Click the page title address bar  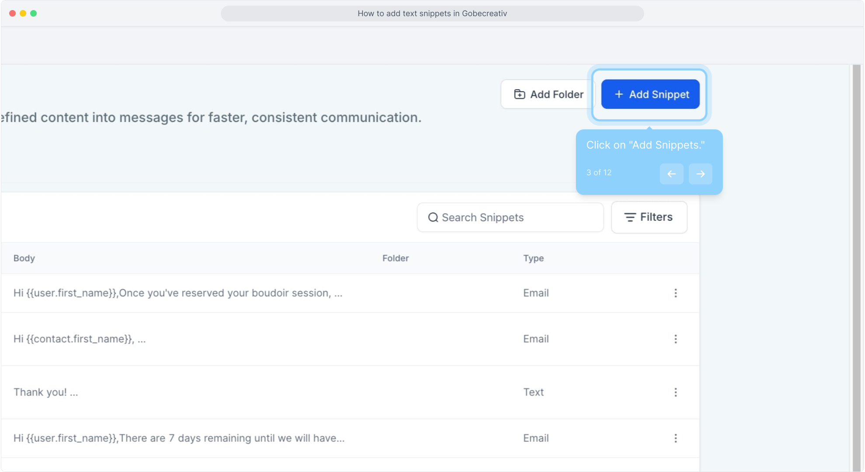coord(432,14)
